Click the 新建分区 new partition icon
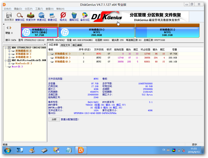The image size is (208, 158). coord(52,17)
